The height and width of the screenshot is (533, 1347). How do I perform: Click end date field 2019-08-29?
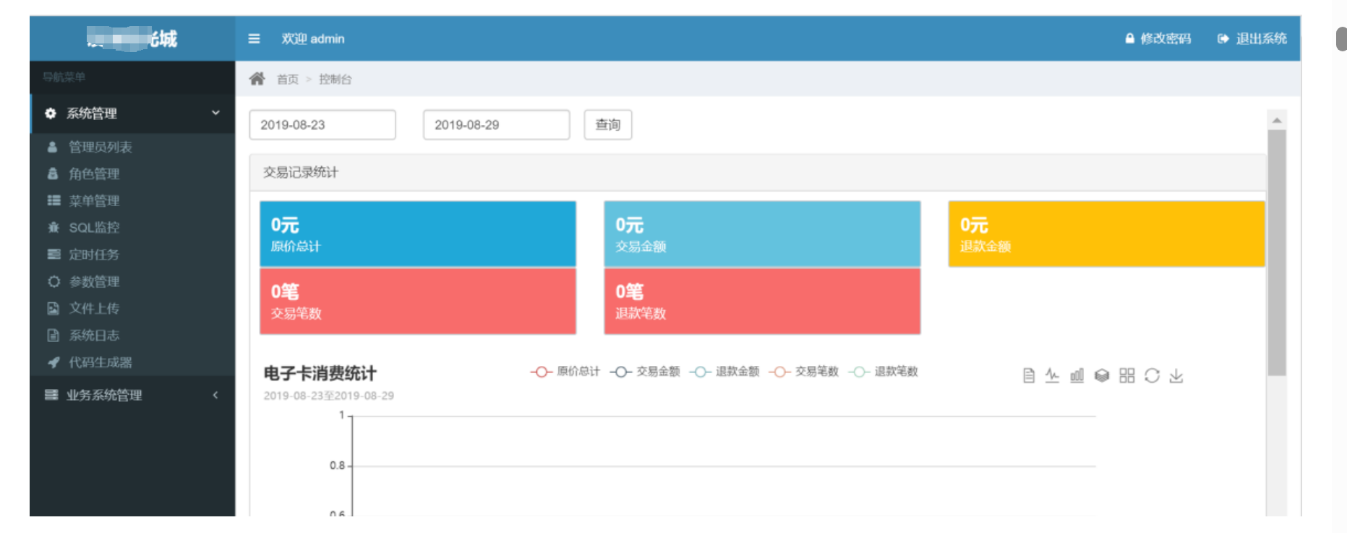pyautogui.click(x=497, y=124)
